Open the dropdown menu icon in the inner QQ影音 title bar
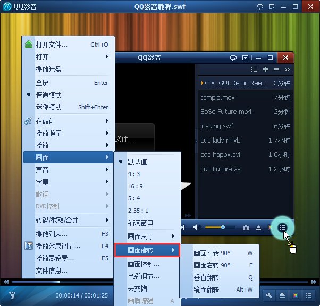The image size is (320, 306). [245, 58]
